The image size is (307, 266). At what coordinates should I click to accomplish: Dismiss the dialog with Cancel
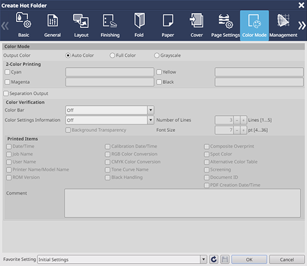click(287, 259)
